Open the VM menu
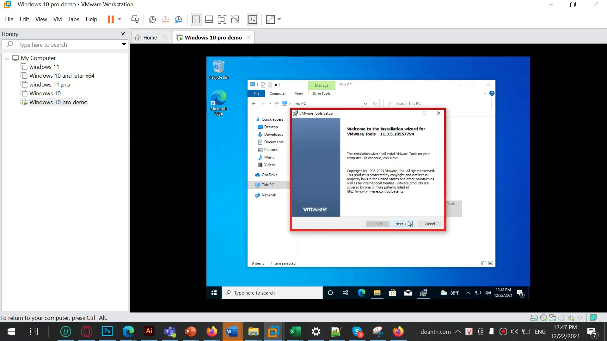This screenshot has width=607, height=341. pos(58,19)
